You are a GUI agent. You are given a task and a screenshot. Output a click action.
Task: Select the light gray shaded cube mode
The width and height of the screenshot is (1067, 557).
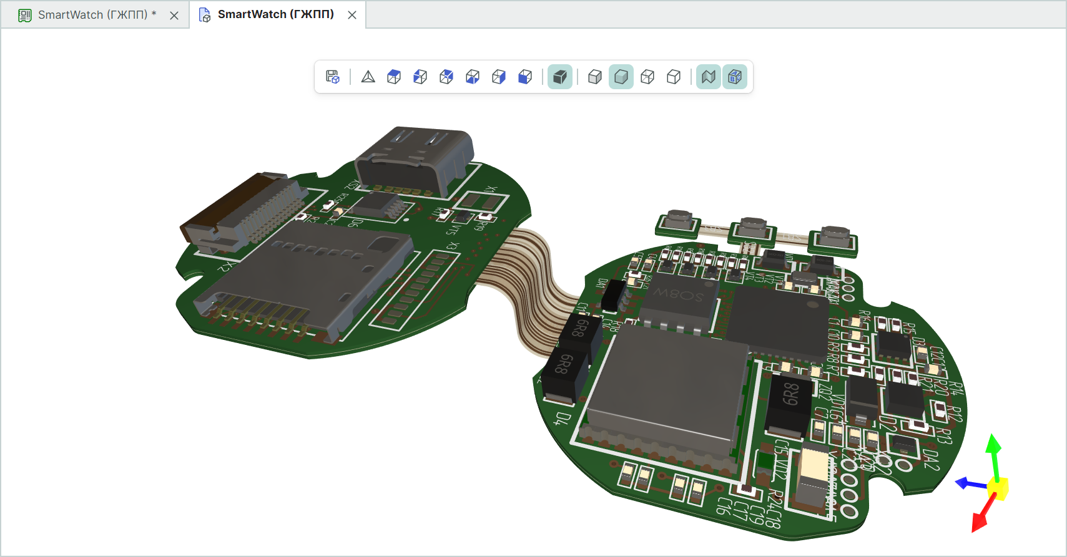point(595,77)
